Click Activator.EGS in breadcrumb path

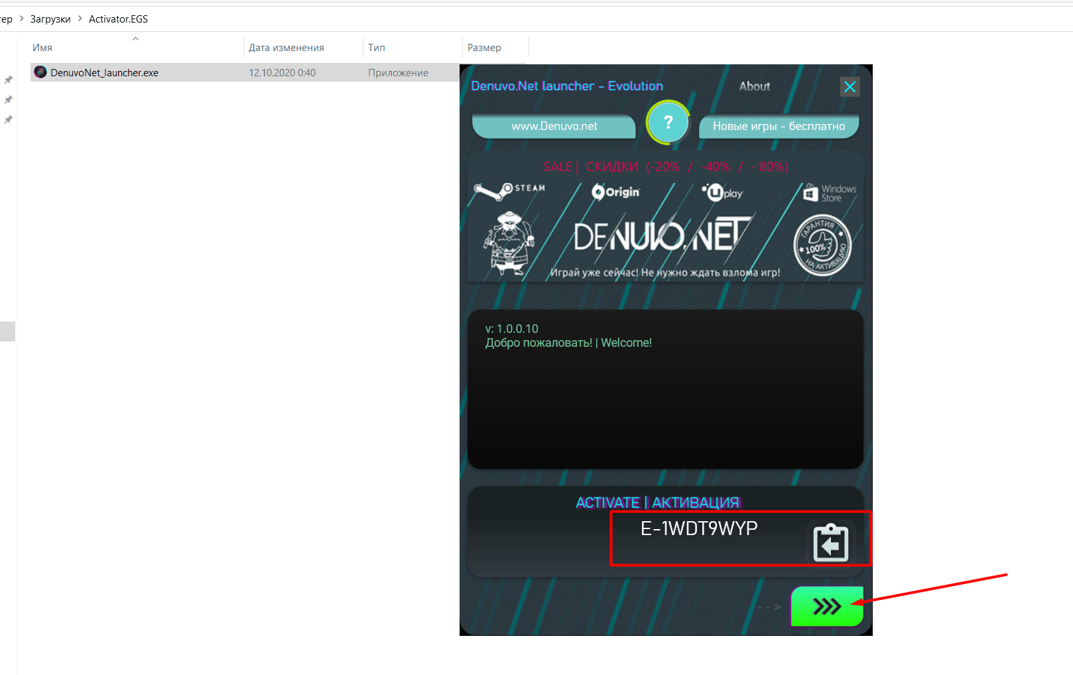coord(118,19)
